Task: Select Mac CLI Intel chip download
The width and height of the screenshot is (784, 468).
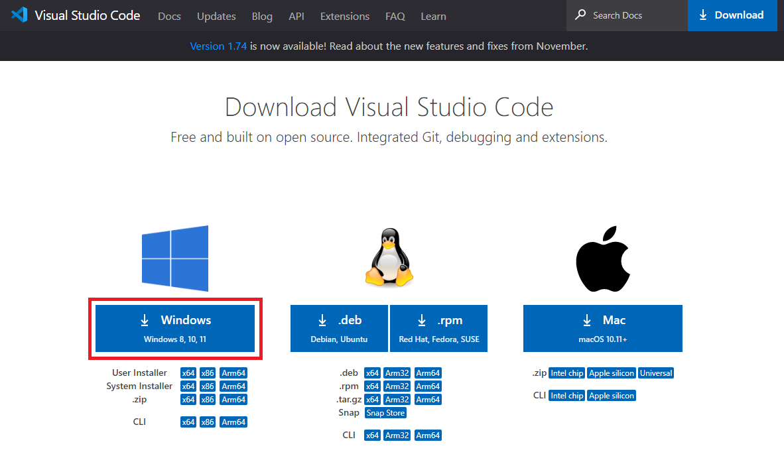Action: [x=566, y=396]
